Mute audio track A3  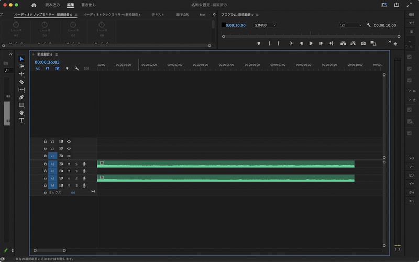coord(69,178)
